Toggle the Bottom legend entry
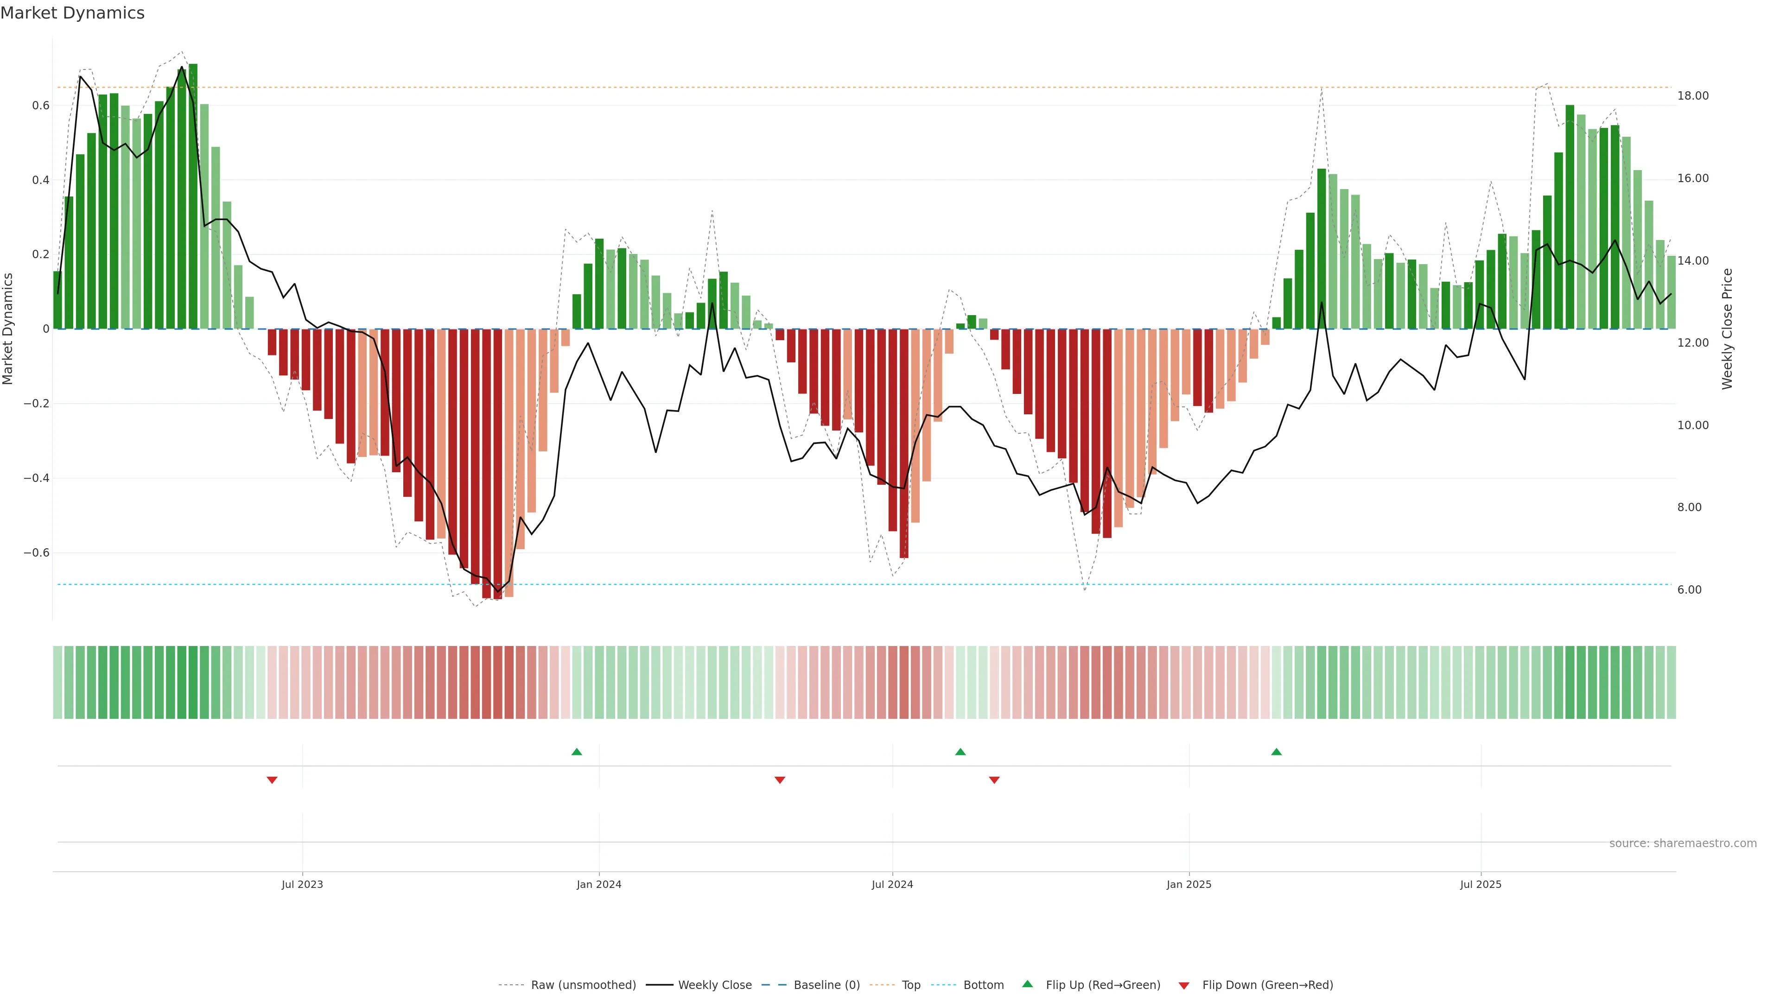The height and width of the screenshot is (1001, 1780). (x=983, y=985)
